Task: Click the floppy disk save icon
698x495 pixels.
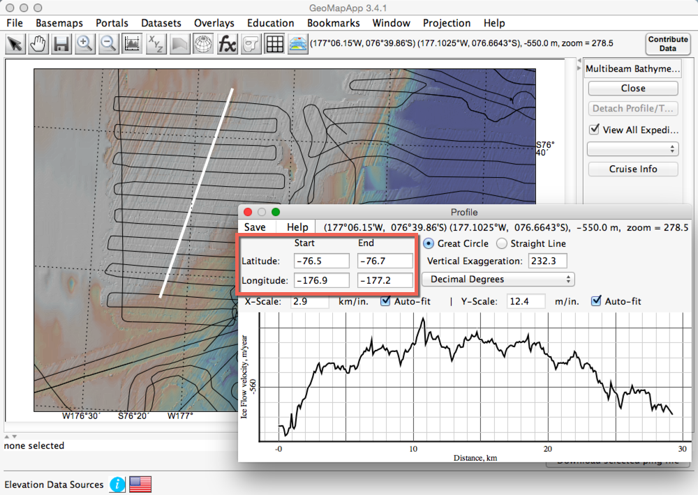Action: pyautogui.click(x=61, y=44)
